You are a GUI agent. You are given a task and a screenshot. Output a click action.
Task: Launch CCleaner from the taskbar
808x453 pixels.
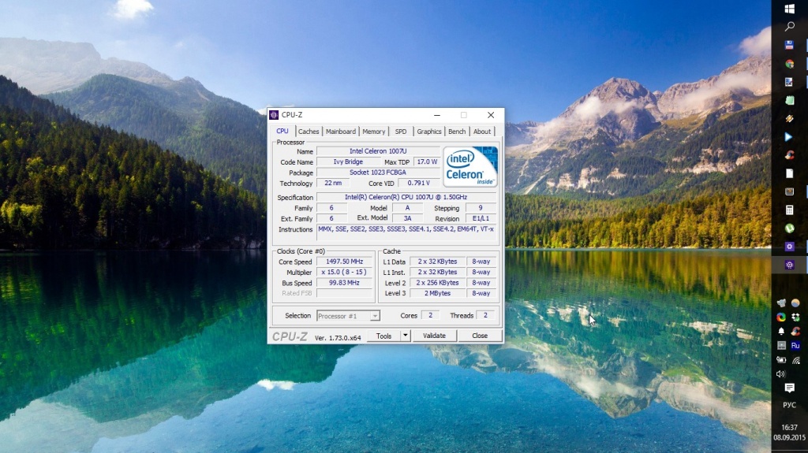point(789,155)
